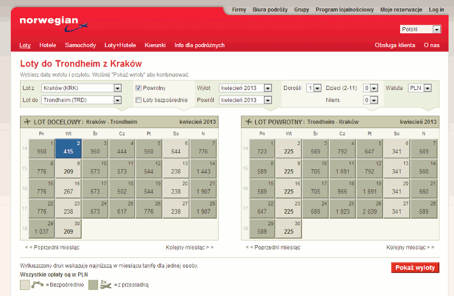The height and width of the screenshot is (296, 454).
Task: Select the return April 30 fare 225
Action: (289, 229)
